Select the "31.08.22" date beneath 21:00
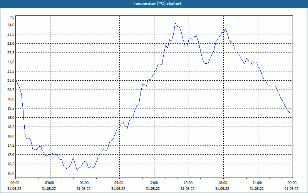 [x=257, y=189]
